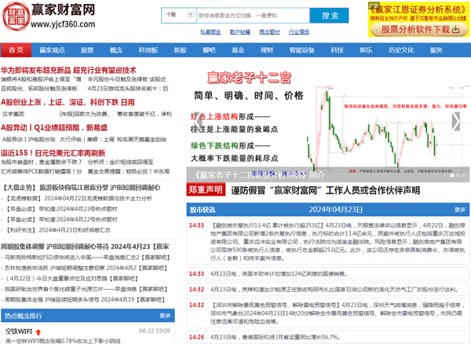Open the 概念 nav item
The width and height of the screenshot is (471, 344).
pyautogui.click(x=116, y=50)
